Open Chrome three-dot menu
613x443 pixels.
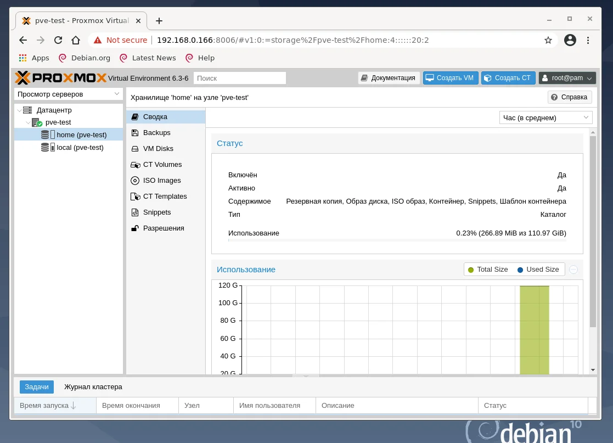(x=588, y=40)
